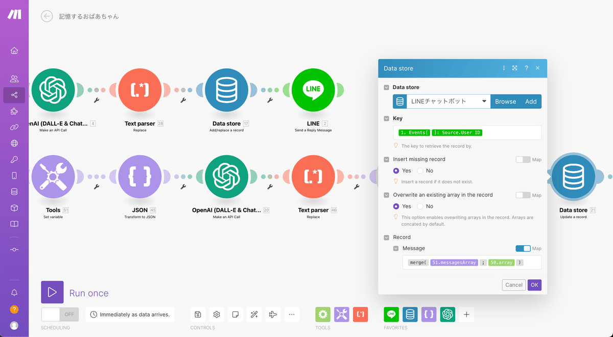613x337 pixels.
Task: Toggle the scheduling OFF switch
Action: pyautogui.click(x=60, y=315)
